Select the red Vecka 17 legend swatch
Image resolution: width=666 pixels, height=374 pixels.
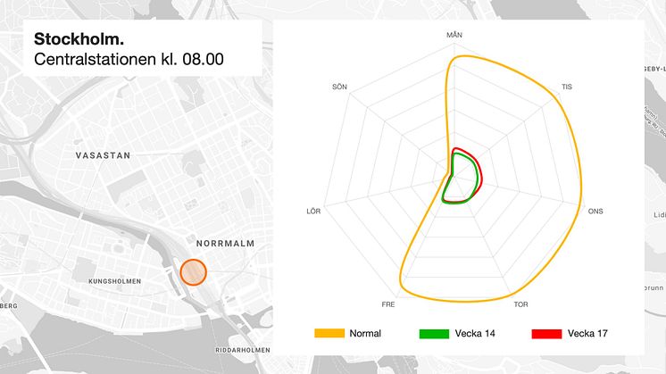point(546,334)
